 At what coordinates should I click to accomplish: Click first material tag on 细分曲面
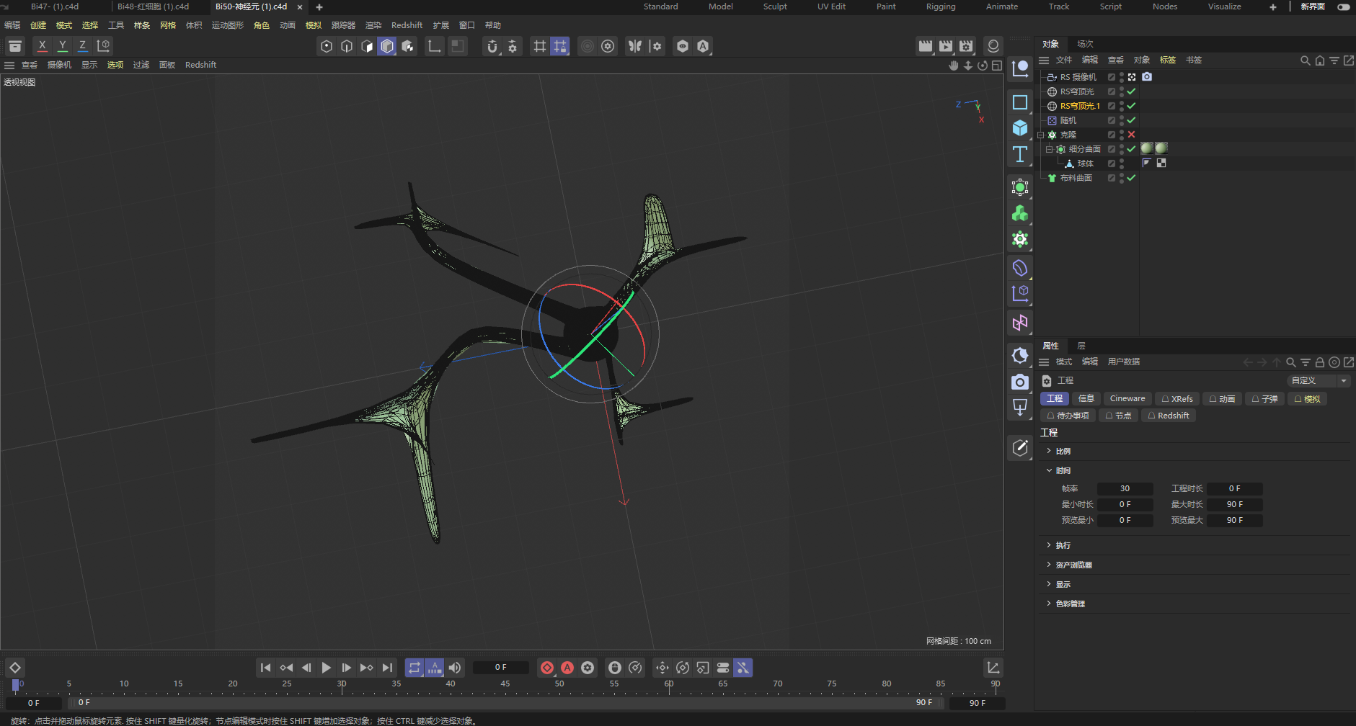tap(1147, 148)
